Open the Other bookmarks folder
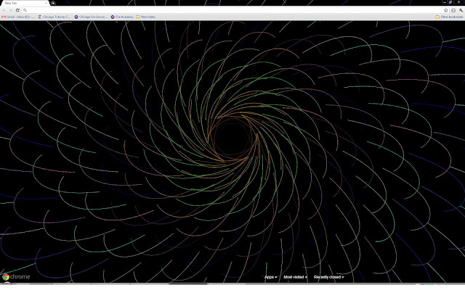This screenshot has width=465, height=290. [449, 17]
